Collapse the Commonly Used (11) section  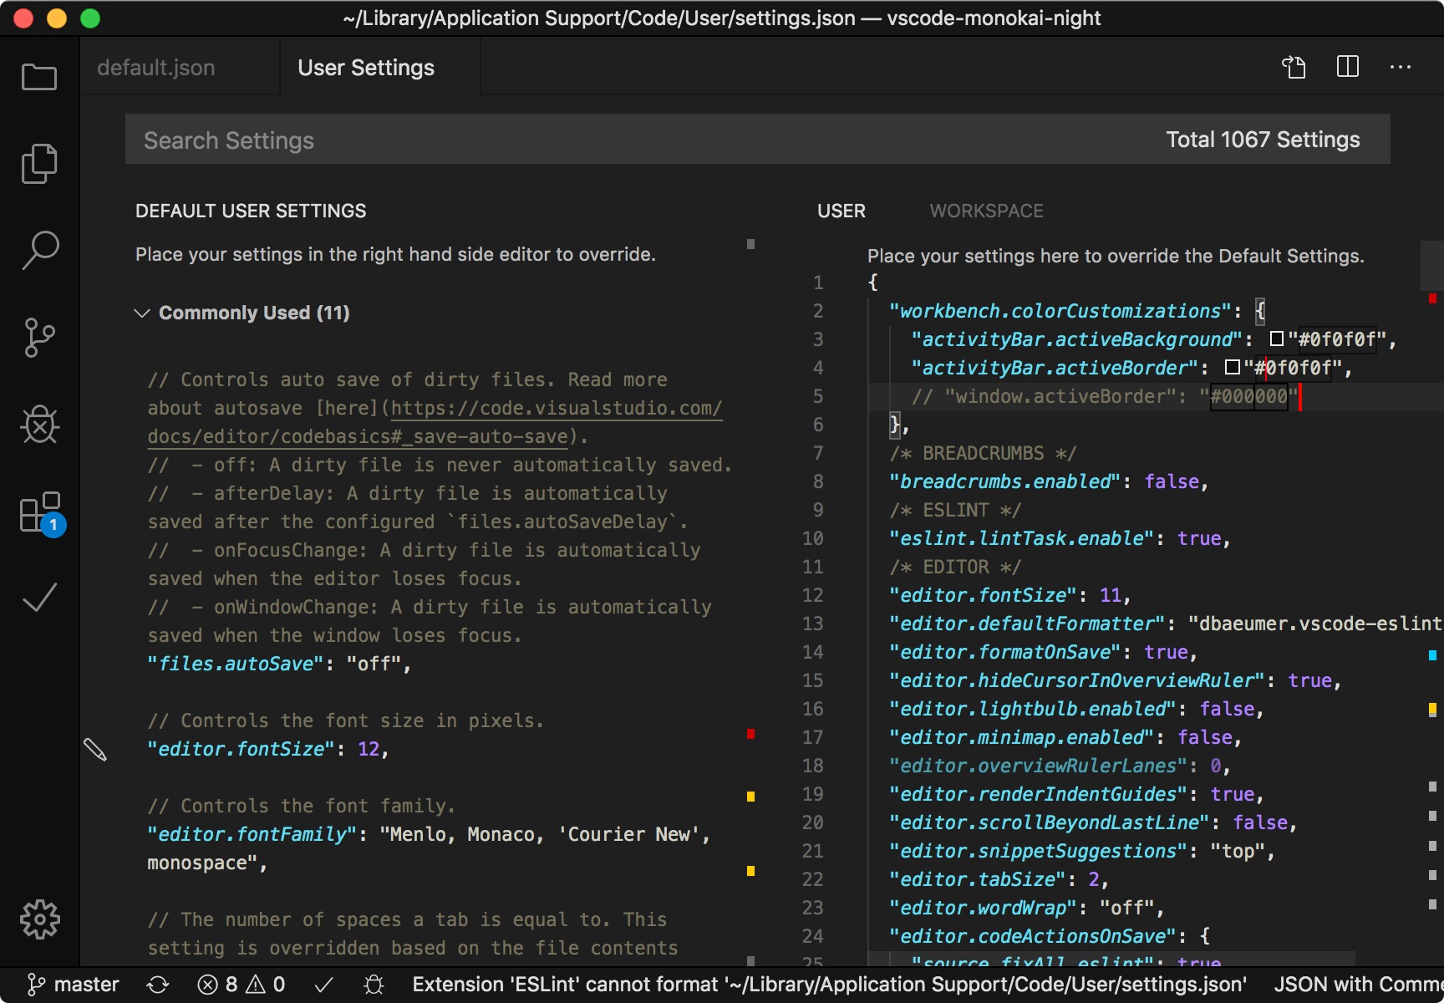coord(142,313)
